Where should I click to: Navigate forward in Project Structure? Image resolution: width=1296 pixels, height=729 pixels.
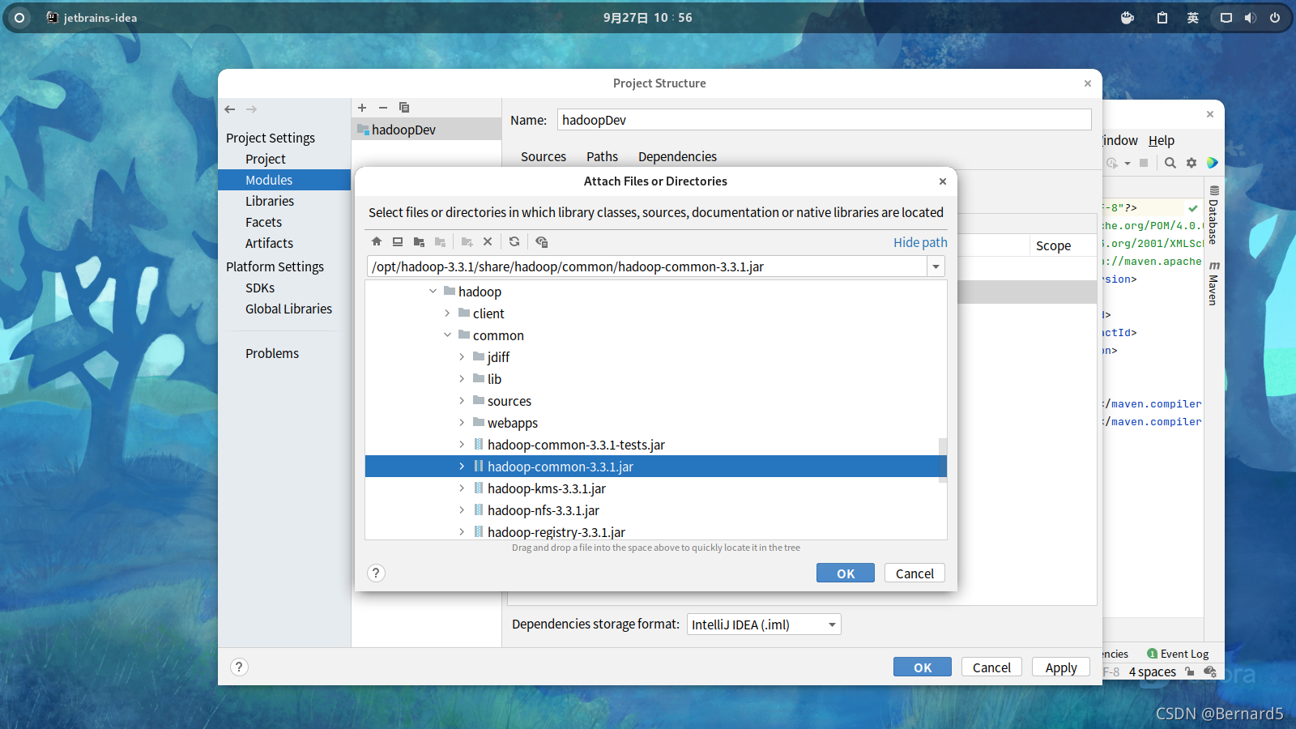point(251,109)
